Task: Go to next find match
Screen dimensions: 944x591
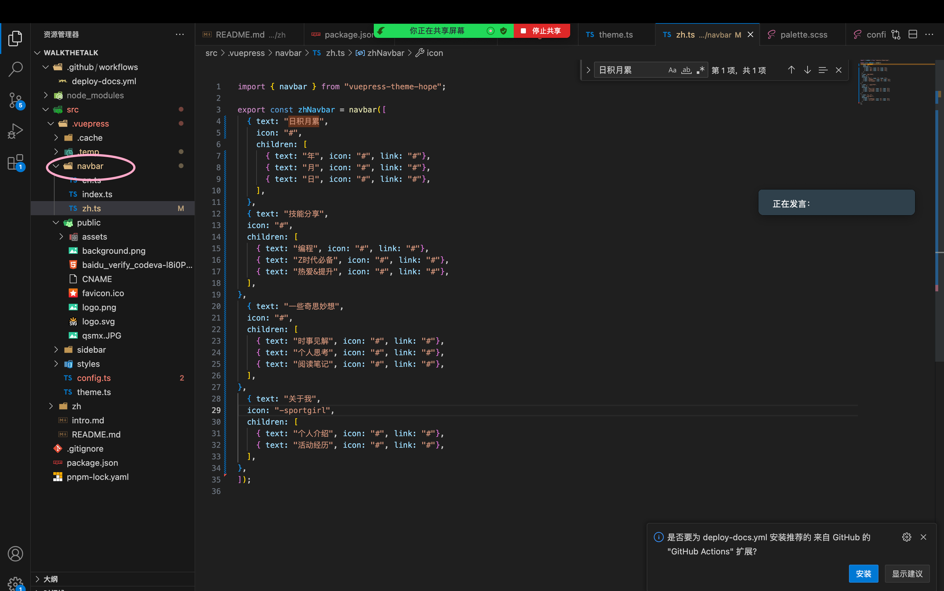Action: click(807, 70)
